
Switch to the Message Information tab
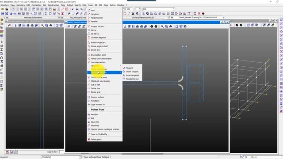coord(33,18)
